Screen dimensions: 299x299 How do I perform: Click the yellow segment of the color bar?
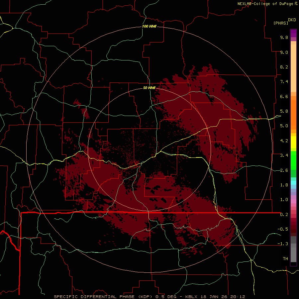pos(293,142)
